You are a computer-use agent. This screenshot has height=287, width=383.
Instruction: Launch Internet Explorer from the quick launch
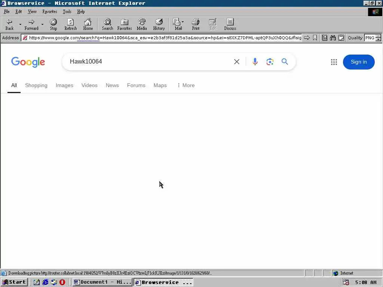click(x=45, y=283)
